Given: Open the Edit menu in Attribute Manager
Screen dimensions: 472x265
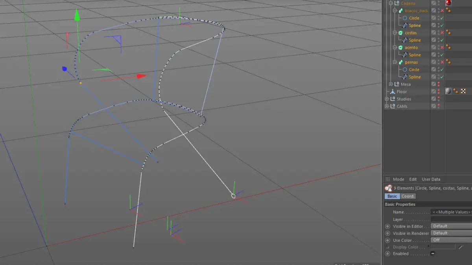Looking at the screenshot, I should pyautogui.click(x=413, y=179).
